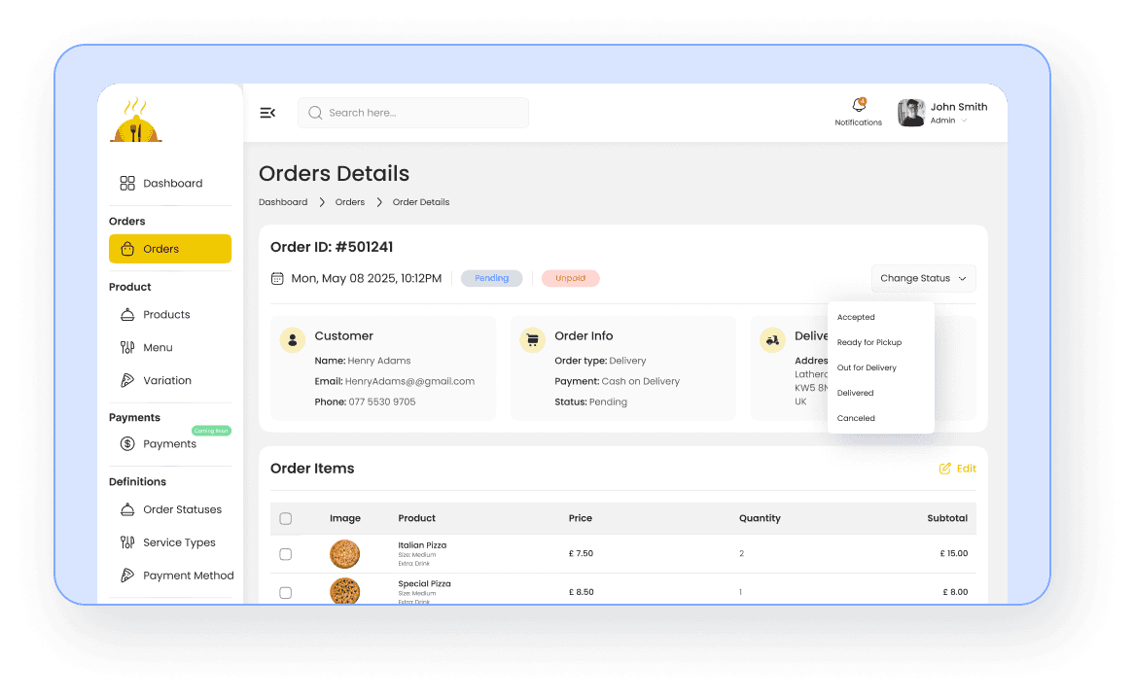Navigate to Orders via the breadcrumb

[349, 202]
